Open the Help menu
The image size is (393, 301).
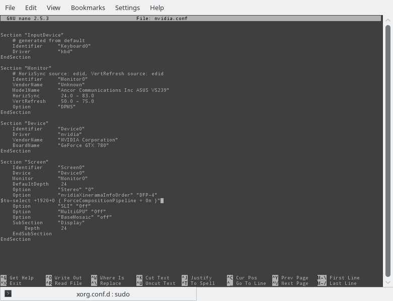(157, 8)
